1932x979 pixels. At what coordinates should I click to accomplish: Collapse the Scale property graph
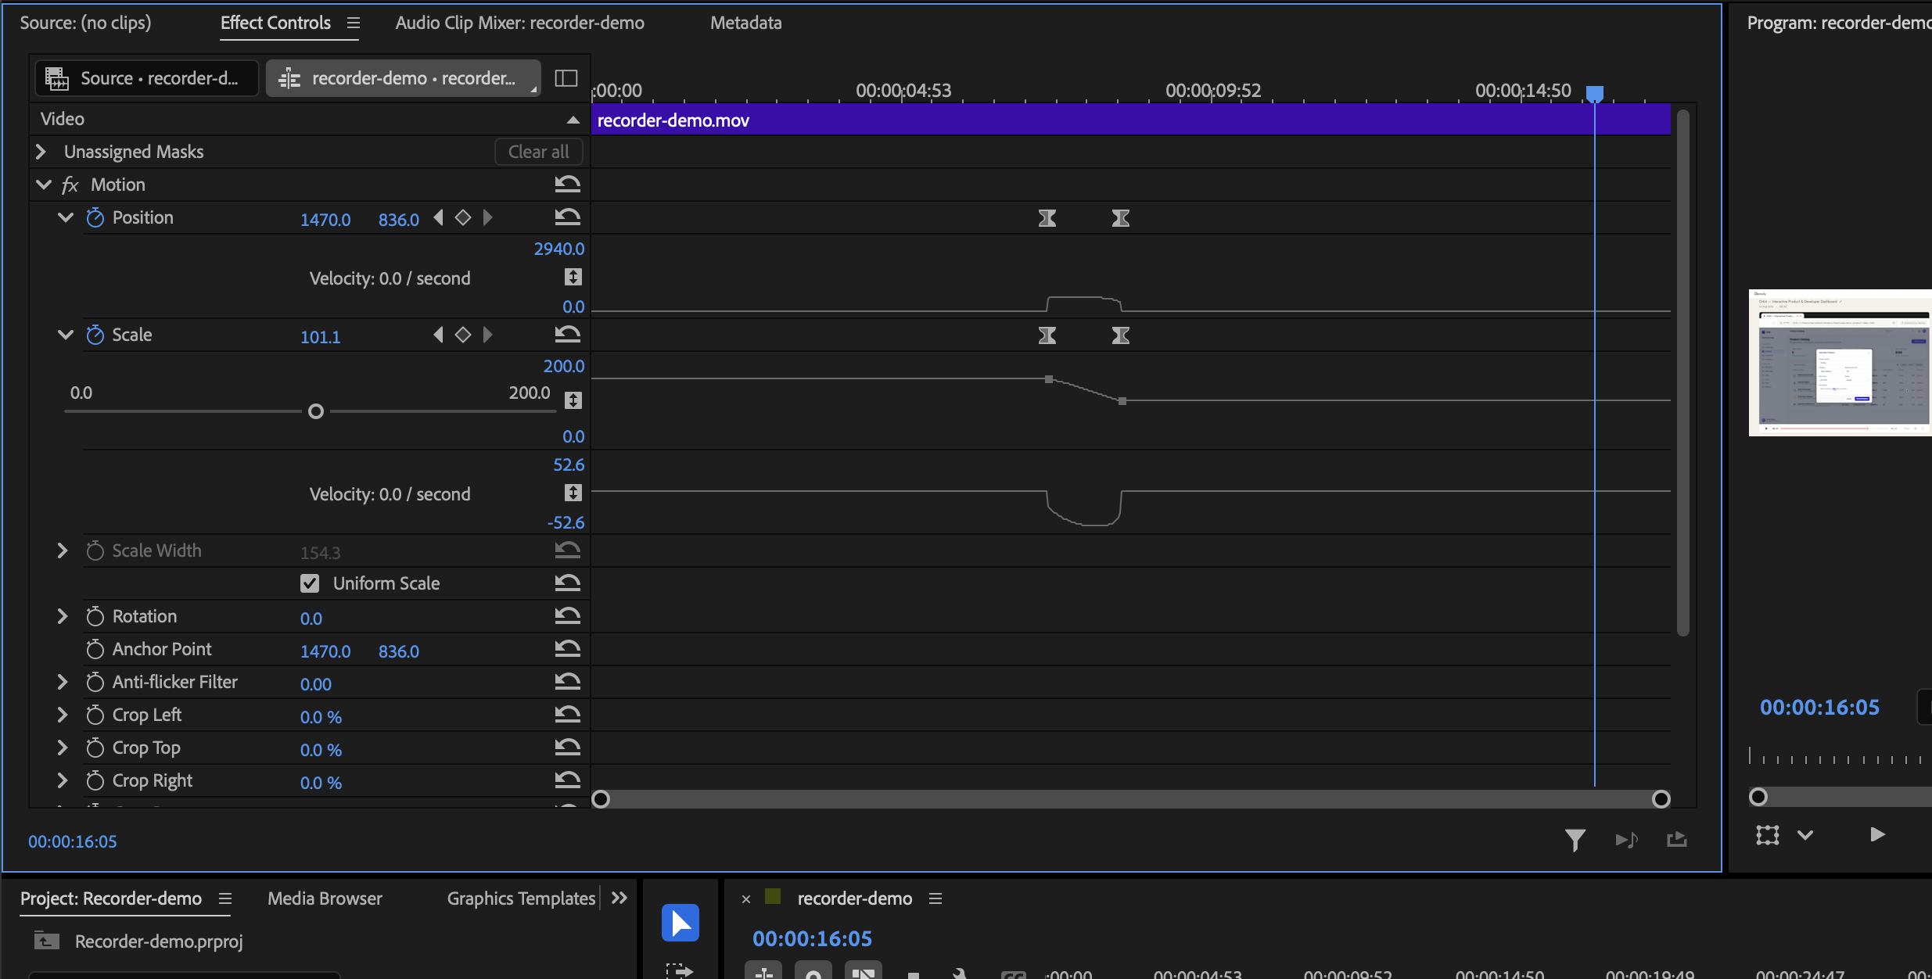click(x=66, y=335)
